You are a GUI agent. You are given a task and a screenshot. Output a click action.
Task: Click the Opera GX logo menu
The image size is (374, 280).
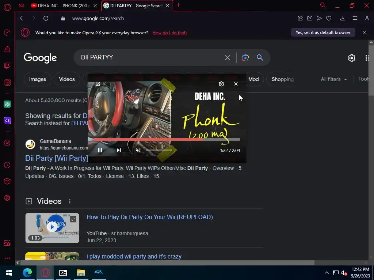click(x=7, y=7)
